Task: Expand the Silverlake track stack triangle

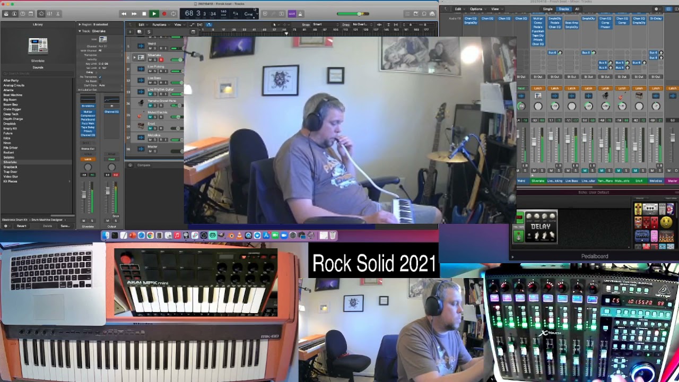Action: pyautogui.click(x=134, y=57)
